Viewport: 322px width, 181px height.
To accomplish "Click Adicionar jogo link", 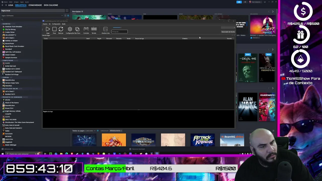I will pos(9,149).
